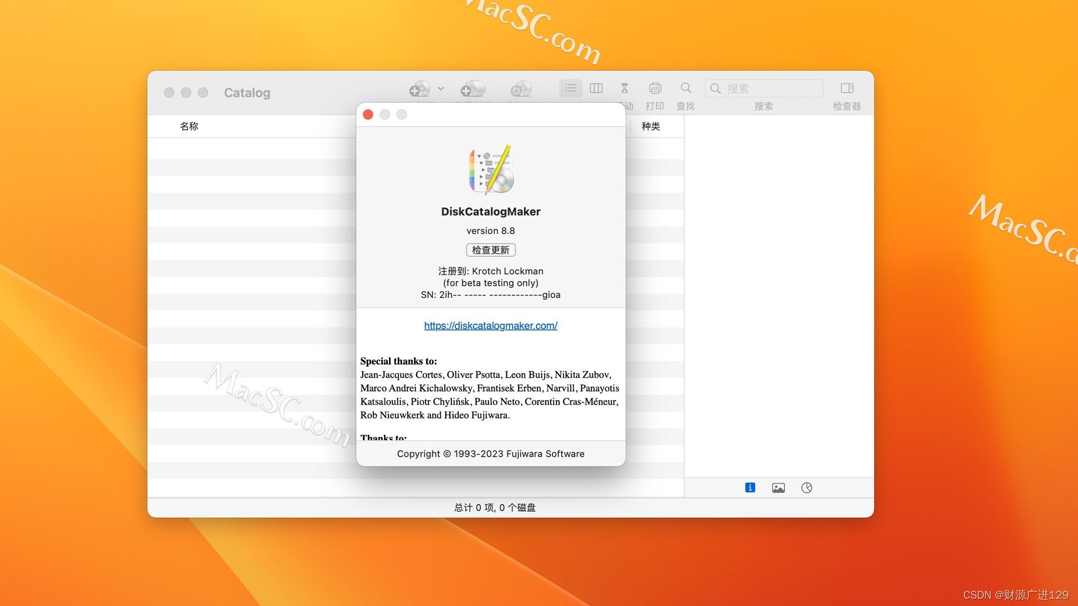Click the DiskCatalogMaker name heading

(491, 212)
